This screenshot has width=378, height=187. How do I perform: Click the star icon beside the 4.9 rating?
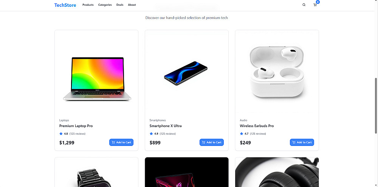tap(151, 133)
